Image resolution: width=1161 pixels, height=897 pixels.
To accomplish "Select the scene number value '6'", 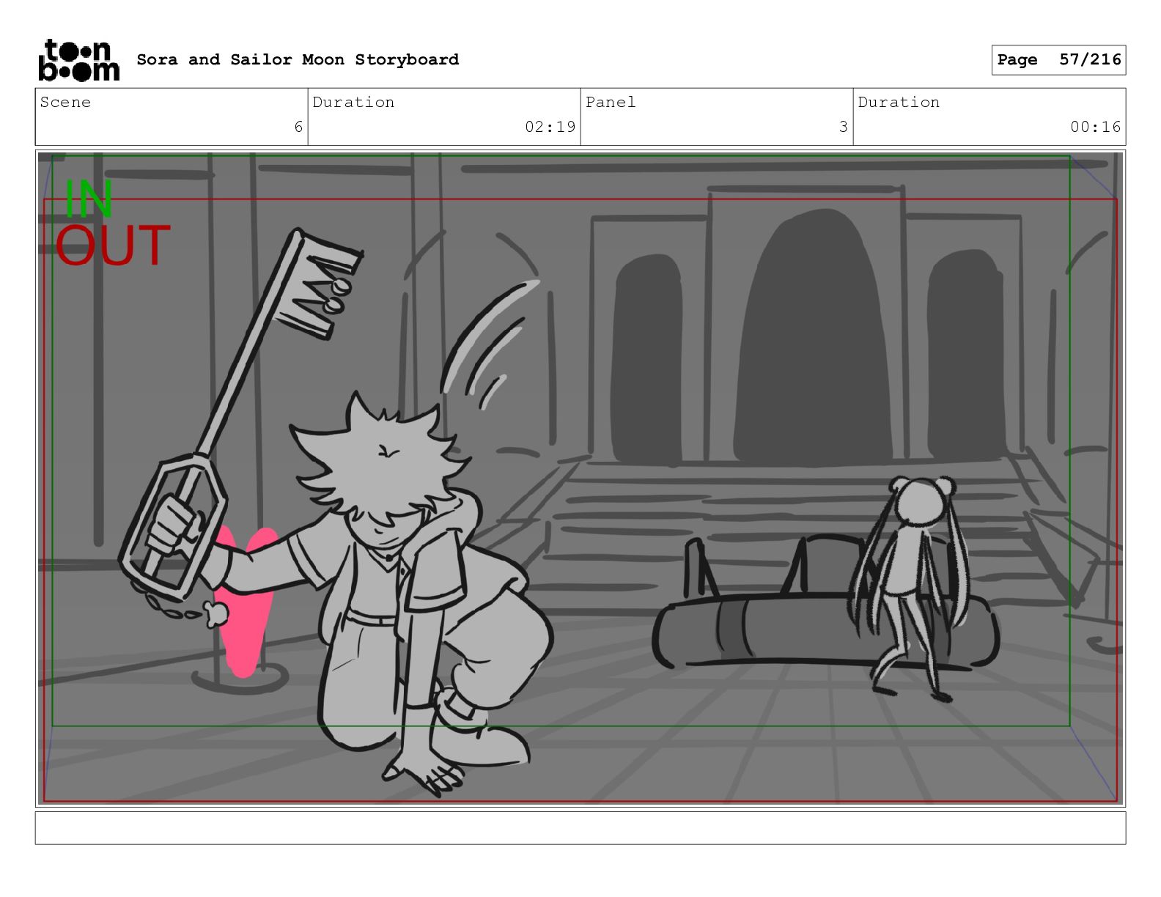I will [x=298, y=127].
